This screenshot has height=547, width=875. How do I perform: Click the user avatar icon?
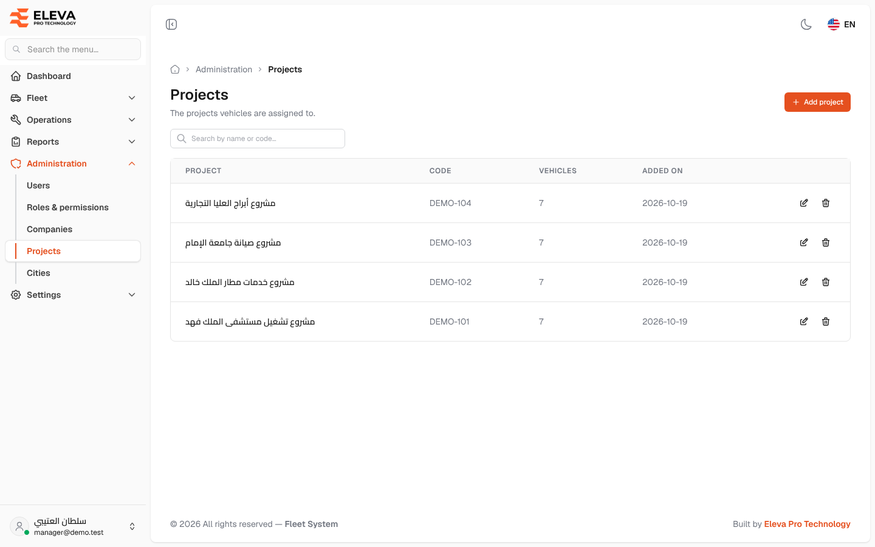point(19,526)
